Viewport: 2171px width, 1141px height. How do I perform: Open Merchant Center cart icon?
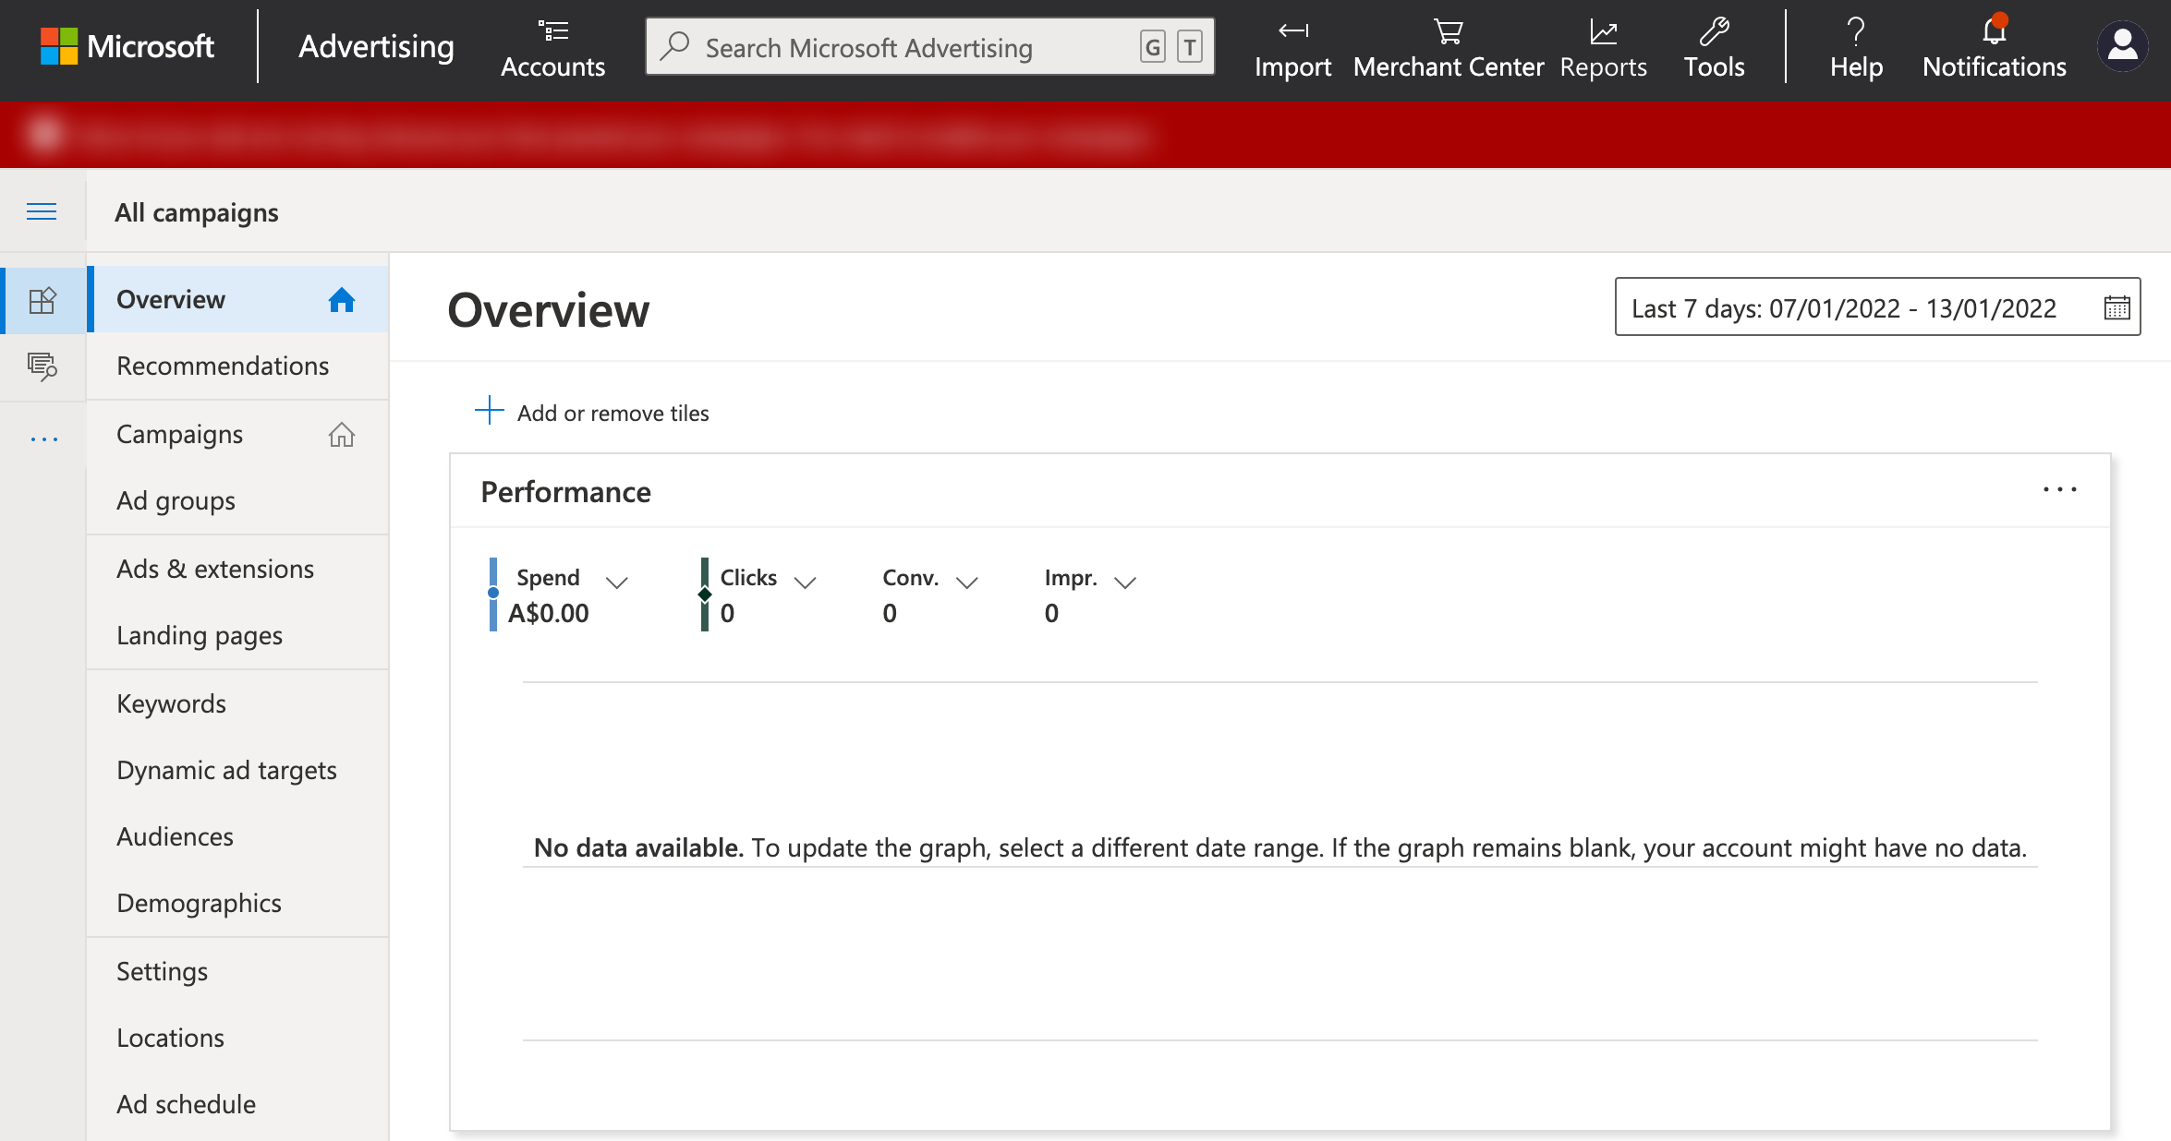[x=1448, y=31]
